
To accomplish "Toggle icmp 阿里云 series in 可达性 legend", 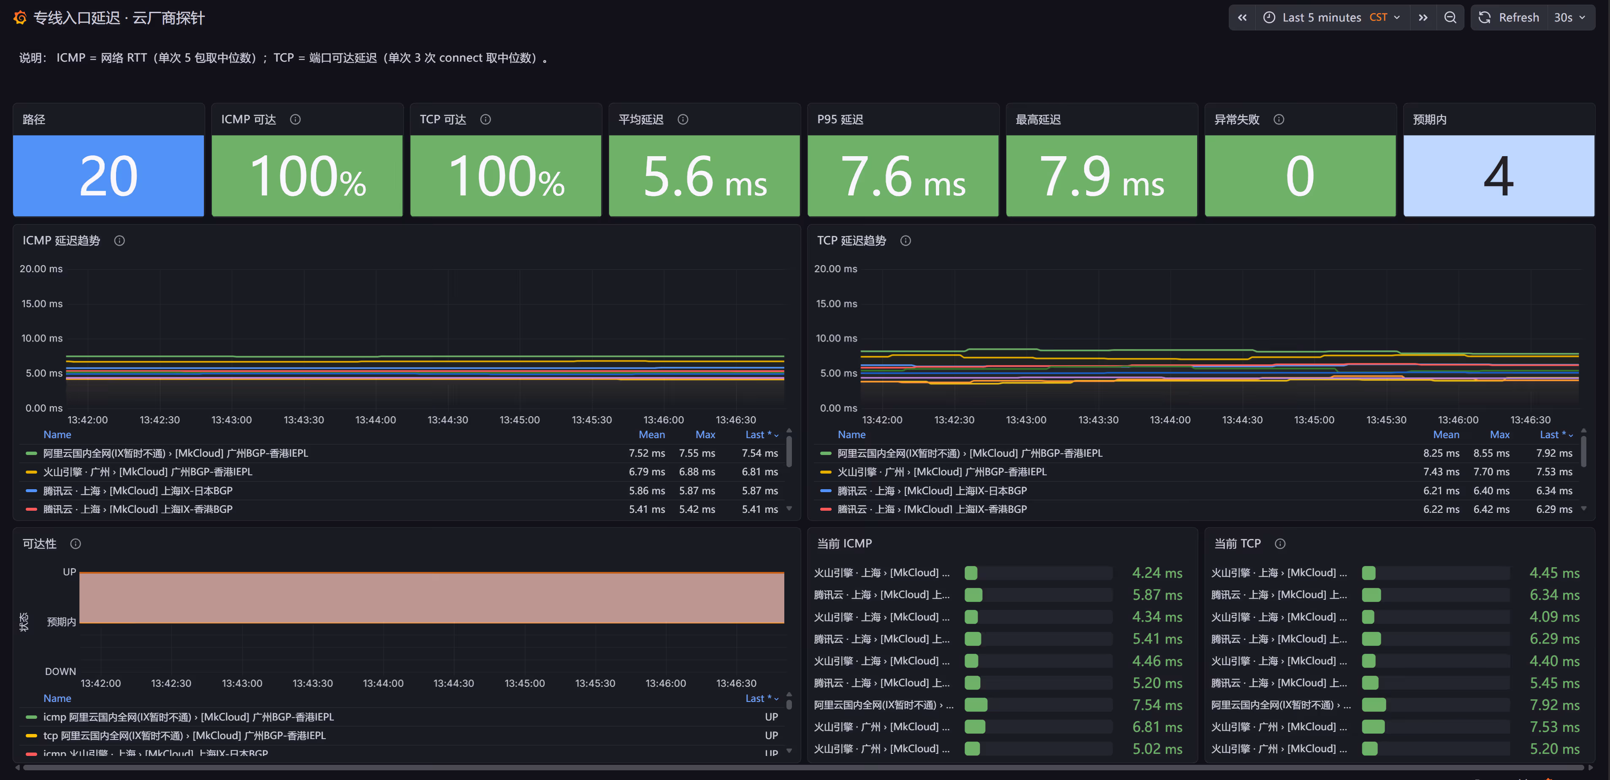I will click(188, 717).
